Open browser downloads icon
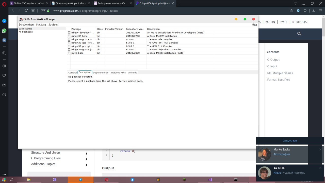Viewport: 325px width, 183px height. 314,11
